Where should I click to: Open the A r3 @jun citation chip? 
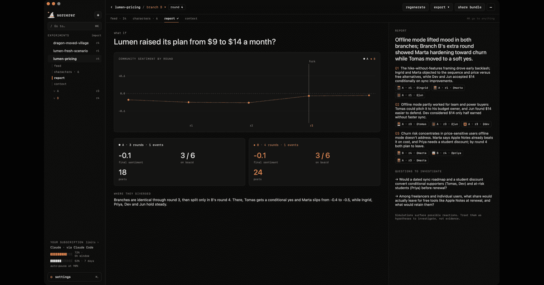point(444,124)
